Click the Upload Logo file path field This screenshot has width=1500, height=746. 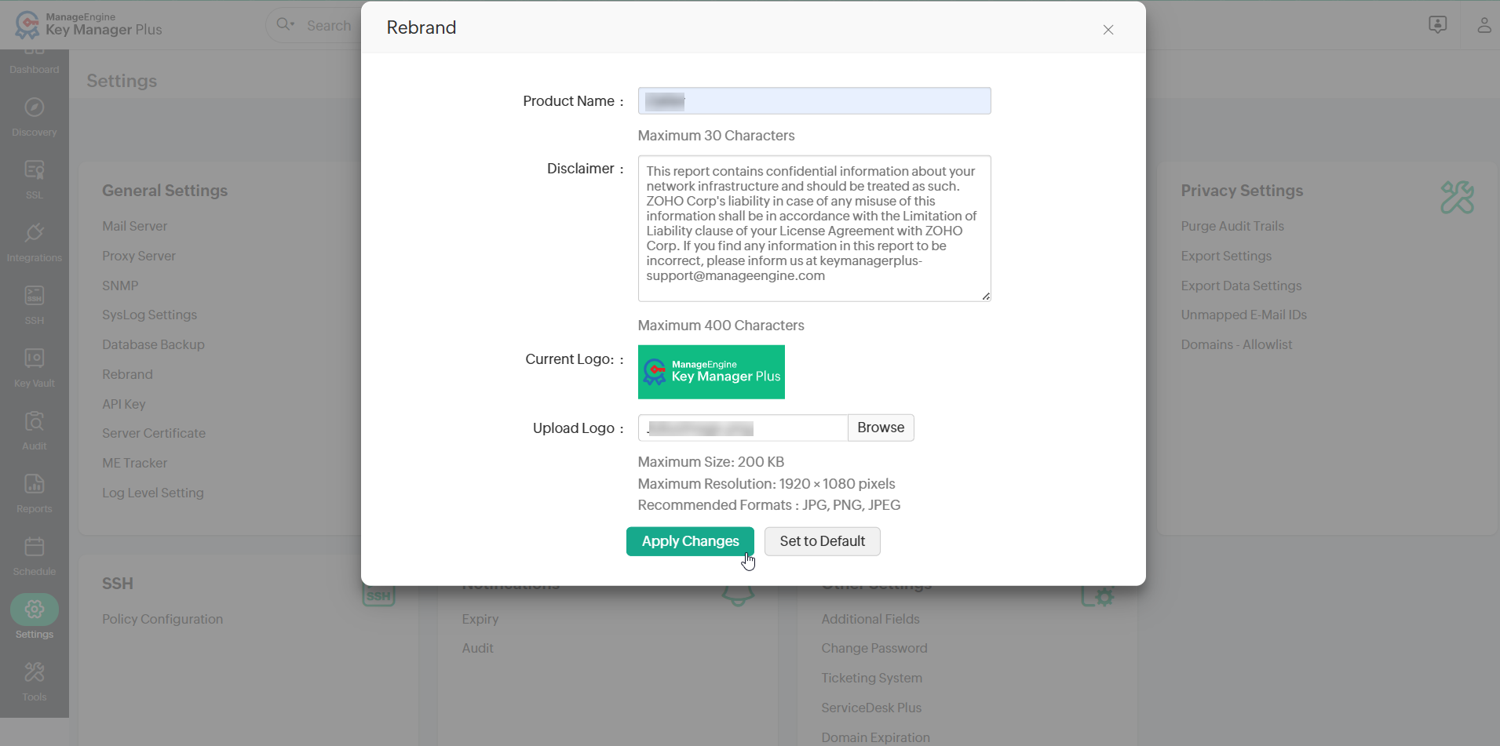coord(743,428)
